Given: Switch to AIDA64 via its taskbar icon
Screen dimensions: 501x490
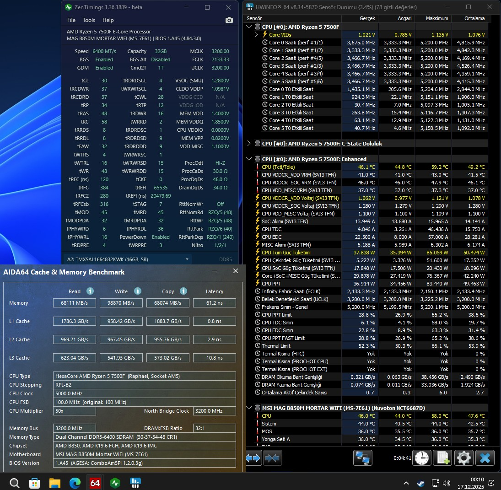Looking at the screenshot, I should coord(95,483).
